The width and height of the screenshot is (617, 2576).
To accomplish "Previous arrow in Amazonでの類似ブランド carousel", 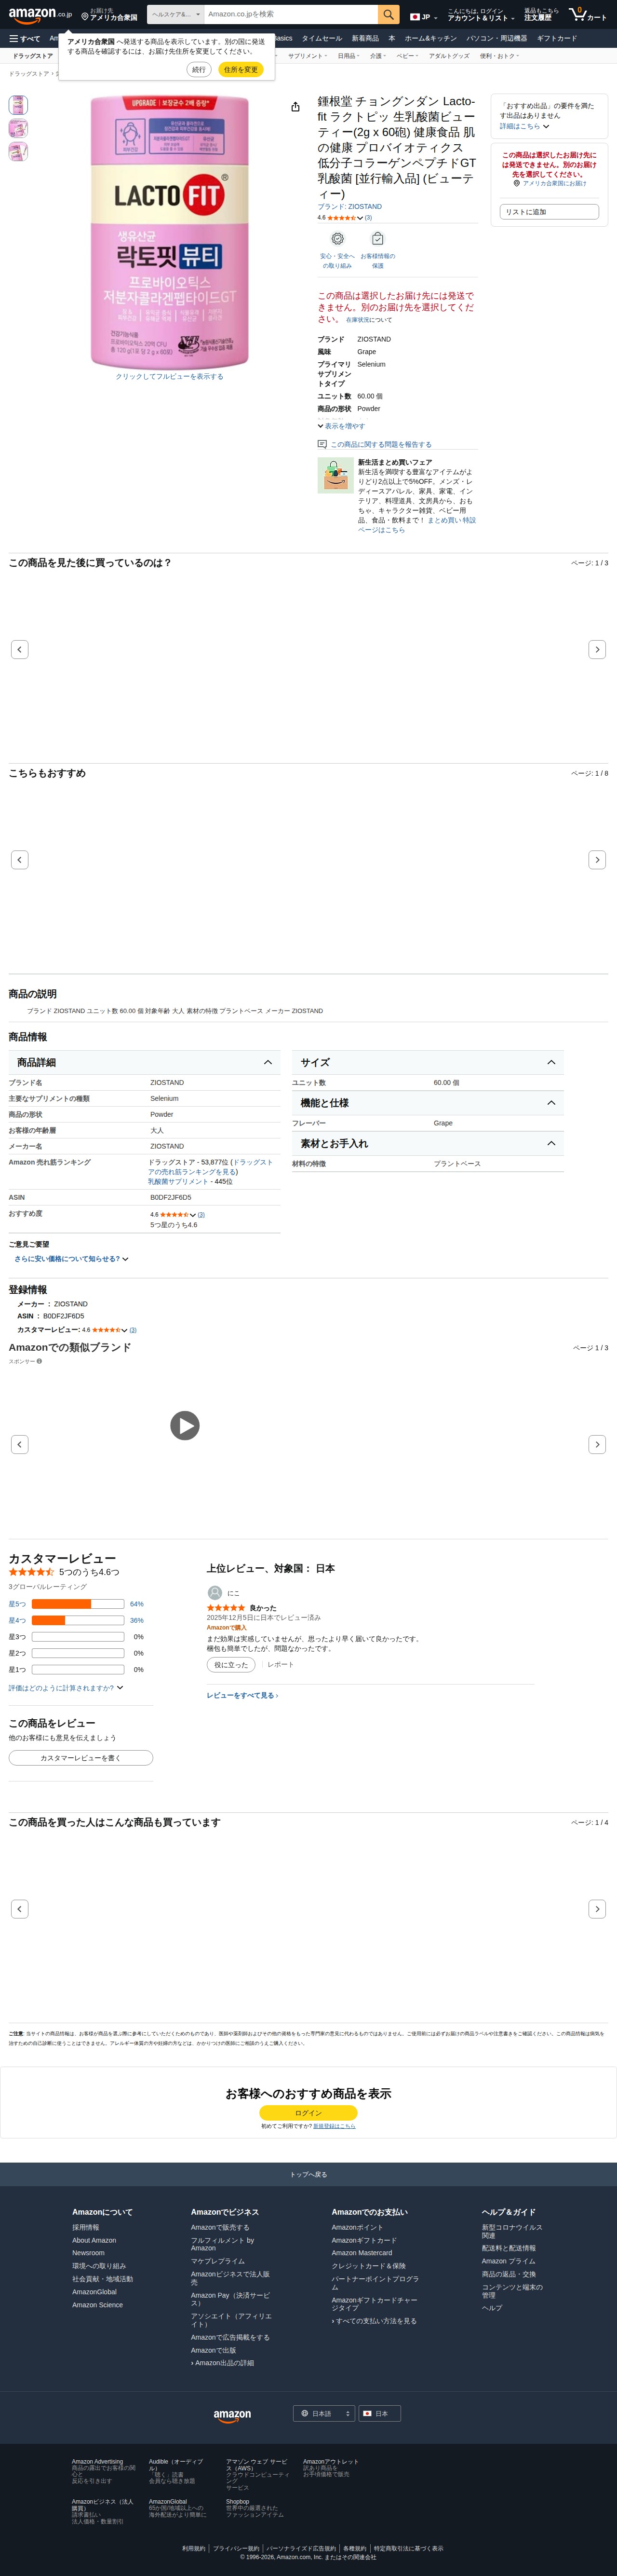I will tap(19, 1444).
